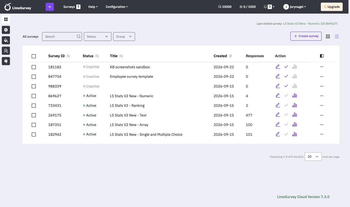The image size is (350, 207).
Task: Open LS Stats V2 New - Single and Multiple Choice
Action: tap(146, 134)
